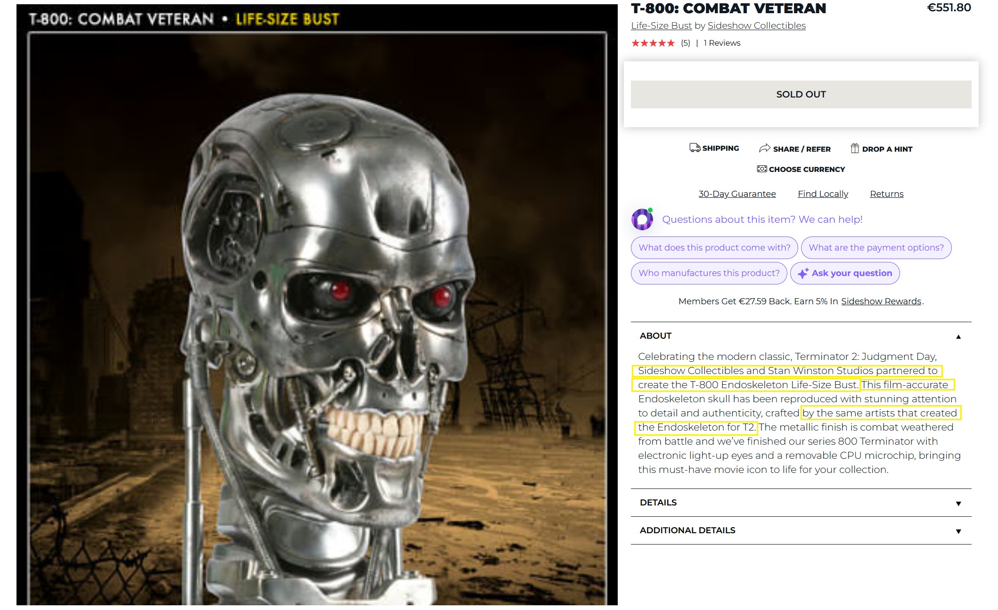This screenshot has height=610, width=998.
Task: Click the currency banknote icon
Action: coord(762,169)
